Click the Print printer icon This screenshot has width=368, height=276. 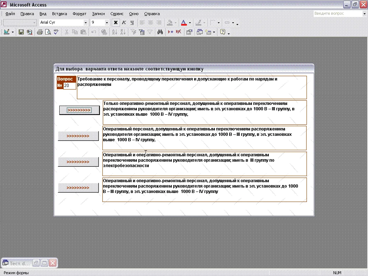click(x=40, y=32)
